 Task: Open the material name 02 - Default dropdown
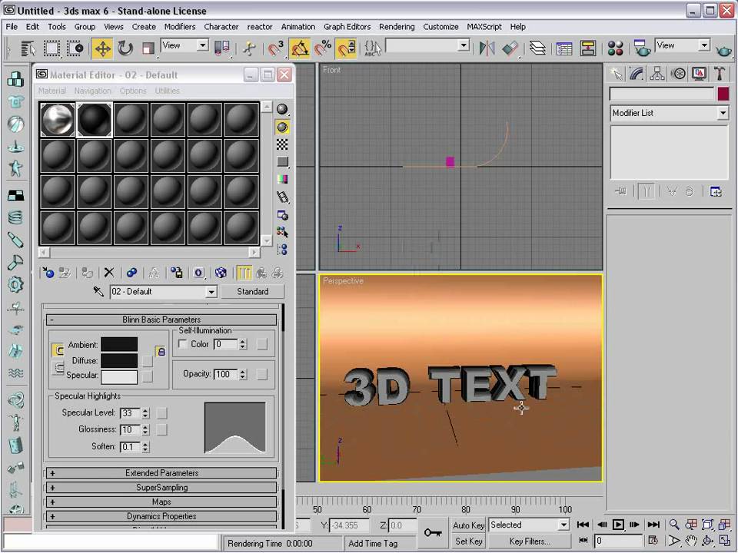pyautogui.click(x=211, y=292)
